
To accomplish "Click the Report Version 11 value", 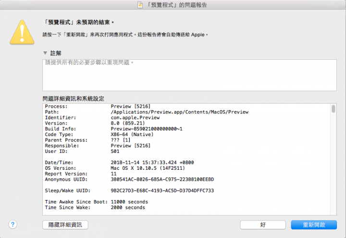I will pyautogui.click(x=113, y=174).
